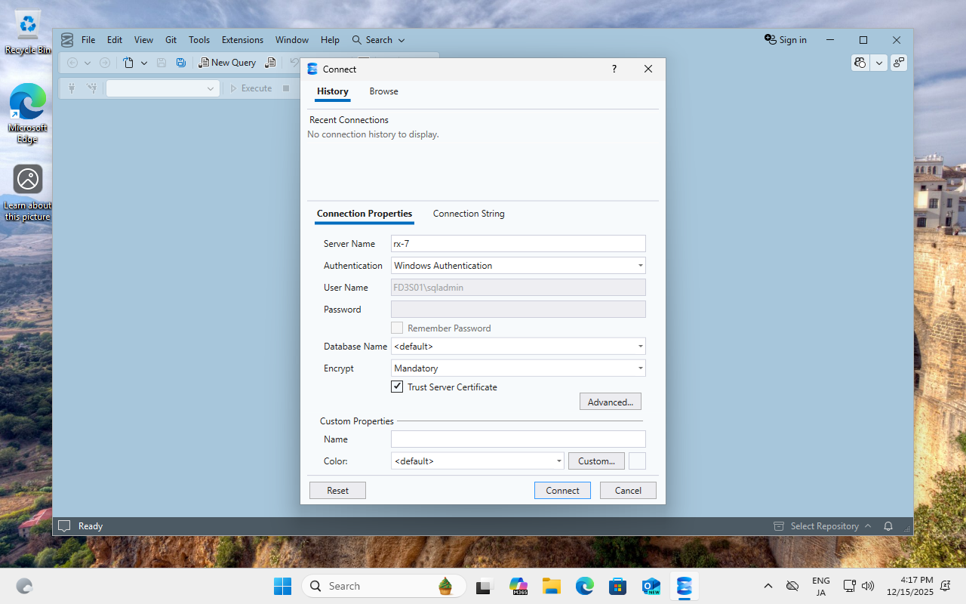
Task: Enable the Remember Password checkbox
Action: tap(397, 328)
